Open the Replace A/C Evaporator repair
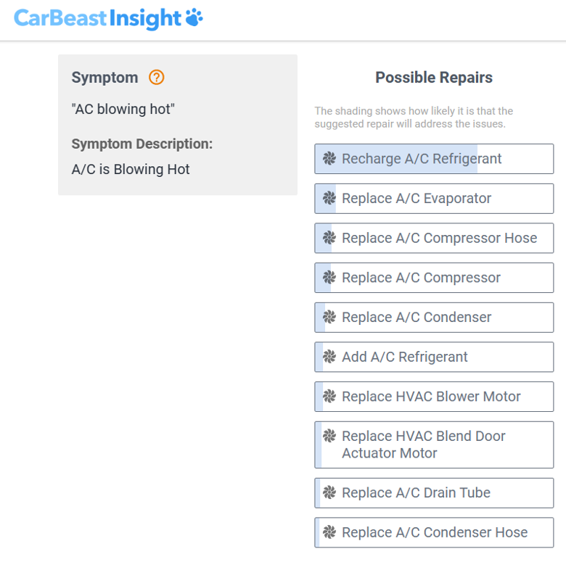Screen dimensions: 566x562 [434, 199]
